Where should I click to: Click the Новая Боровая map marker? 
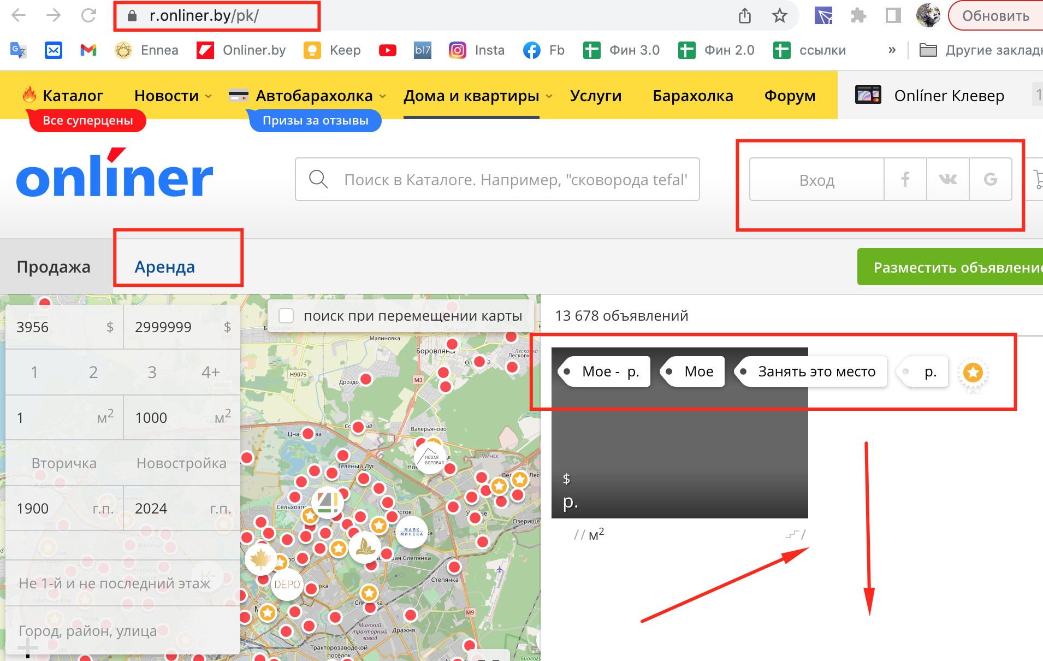pyautogui.click(x=431, y=458)
